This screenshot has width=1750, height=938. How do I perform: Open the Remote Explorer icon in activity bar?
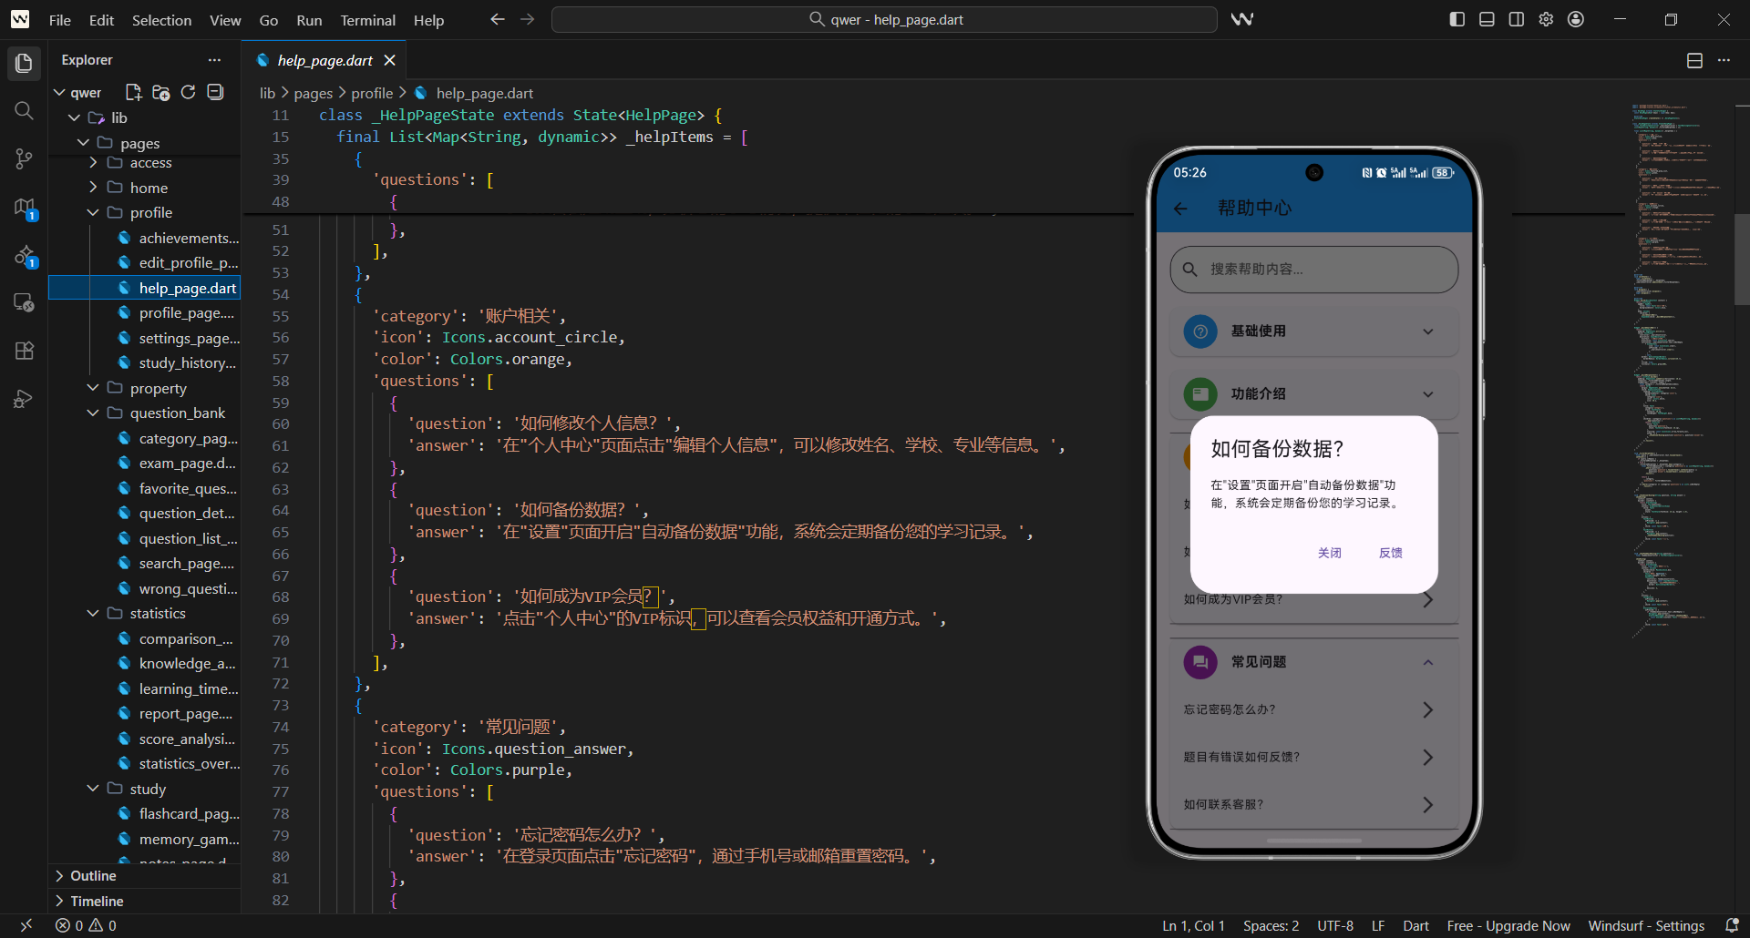24,302
